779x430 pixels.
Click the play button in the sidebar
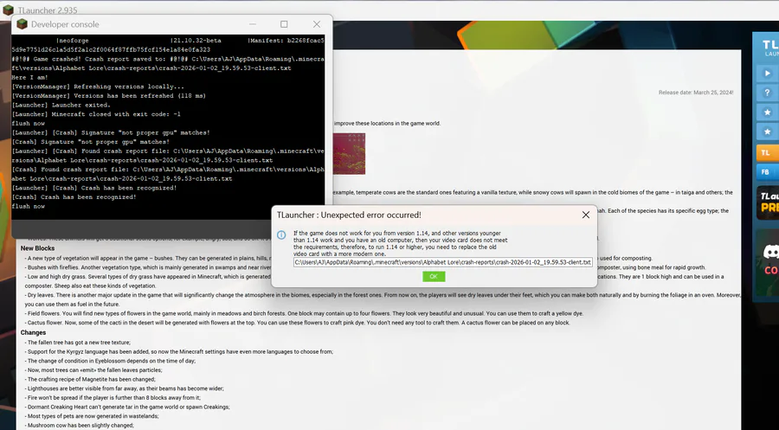point(767,74)
